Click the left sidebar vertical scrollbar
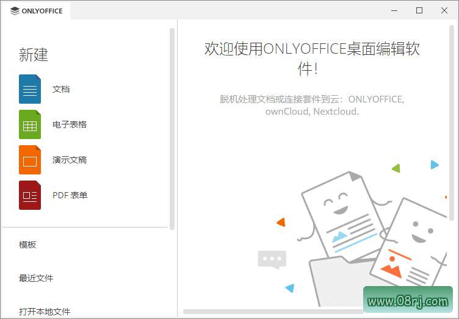 click(172, 129)
